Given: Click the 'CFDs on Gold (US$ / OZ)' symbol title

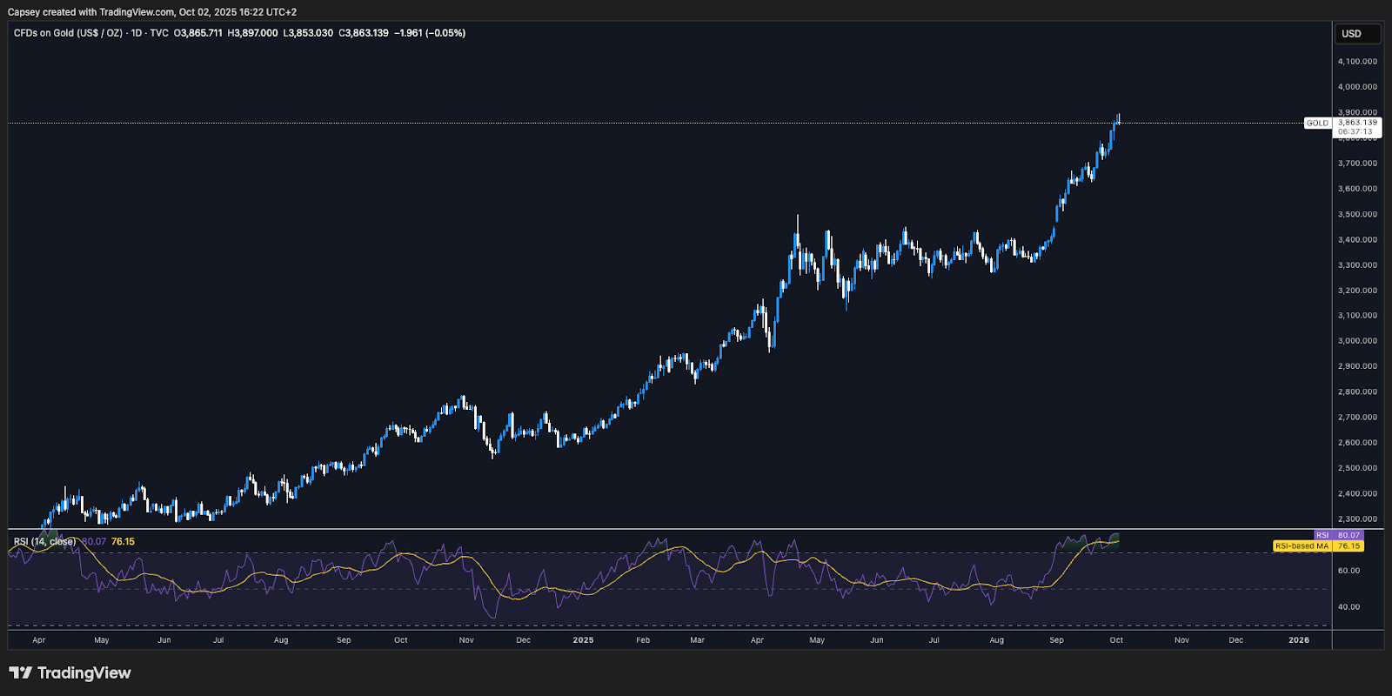Looking at the screenshot, I should click(68, 33).
